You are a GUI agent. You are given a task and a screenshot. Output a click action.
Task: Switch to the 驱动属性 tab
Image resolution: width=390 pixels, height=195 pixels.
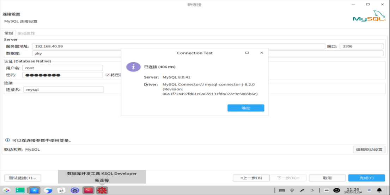(x=26, y=33)
